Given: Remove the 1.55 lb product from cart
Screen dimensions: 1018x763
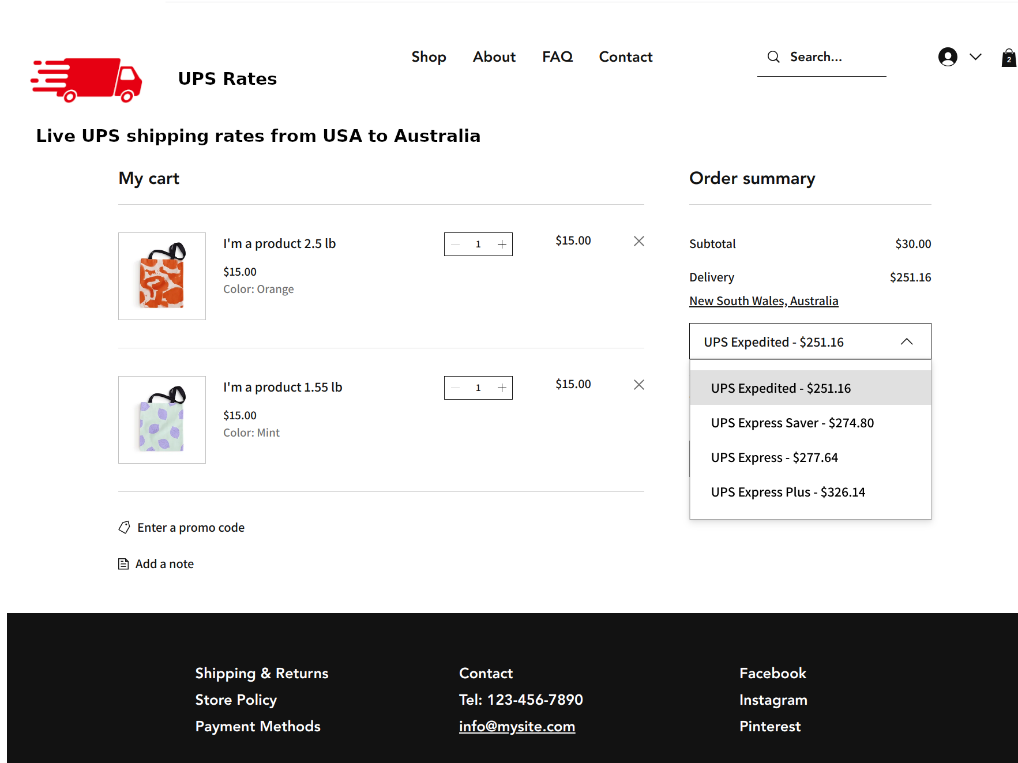Looking at the screenshot, I should (639, 385).
